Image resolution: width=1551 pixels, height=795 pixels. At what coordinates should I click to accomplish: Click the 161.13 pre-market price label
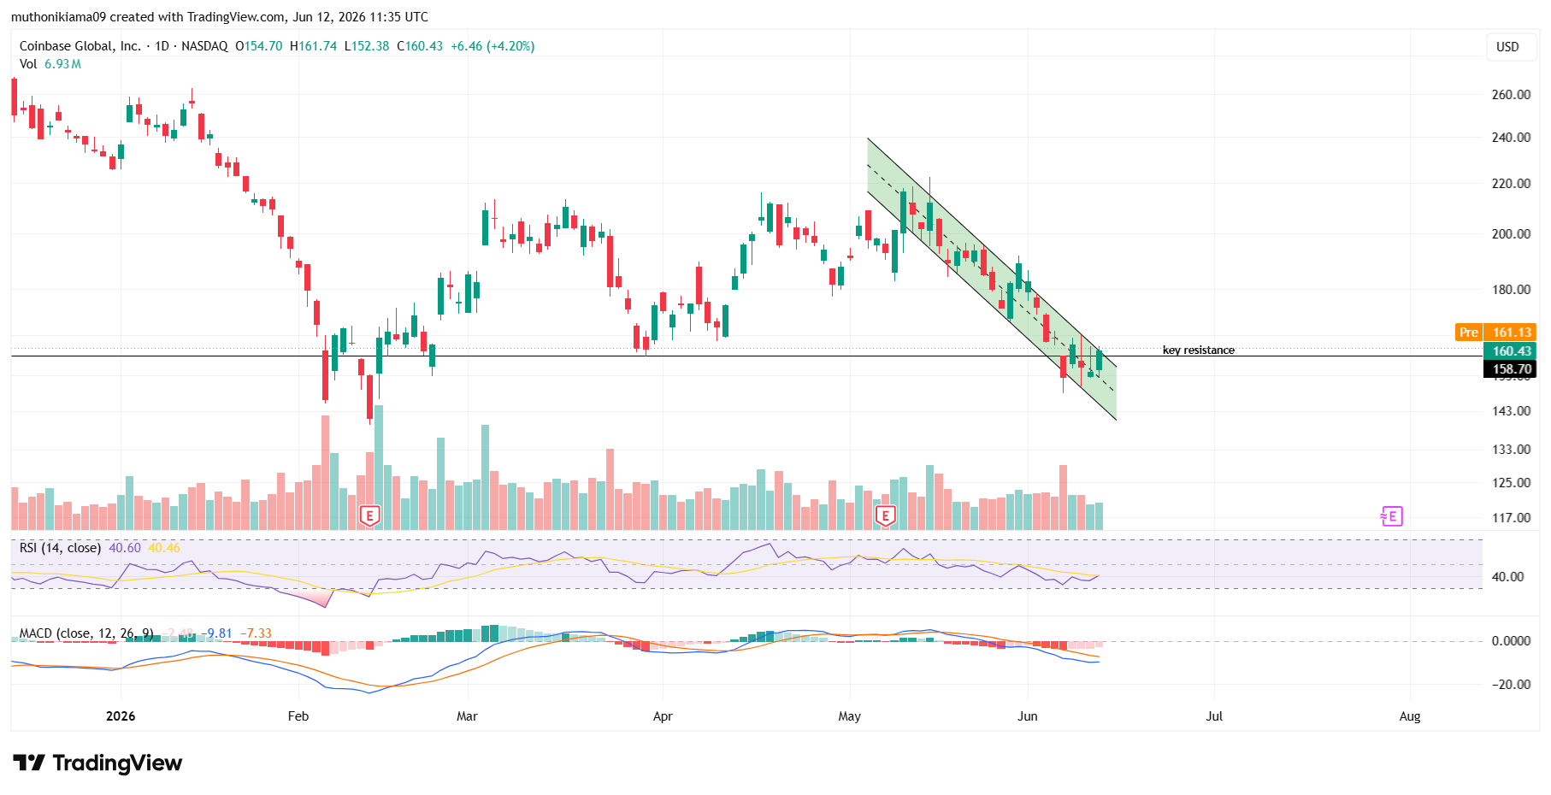coord(1511,332)
